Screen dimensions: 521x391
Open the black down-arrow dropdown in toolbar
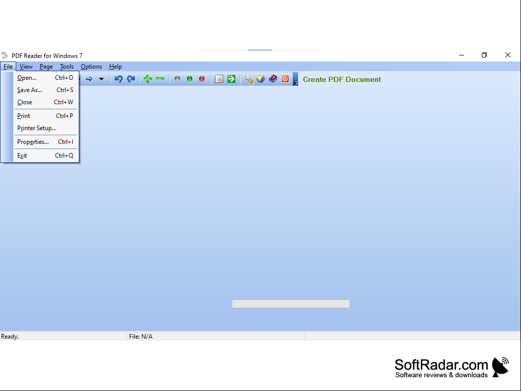point(101,79)
